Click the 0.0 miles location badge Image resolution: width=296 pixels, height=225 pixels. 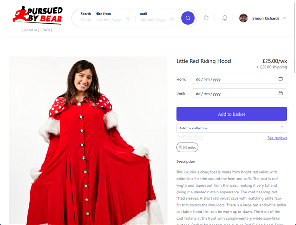(187, 147)
